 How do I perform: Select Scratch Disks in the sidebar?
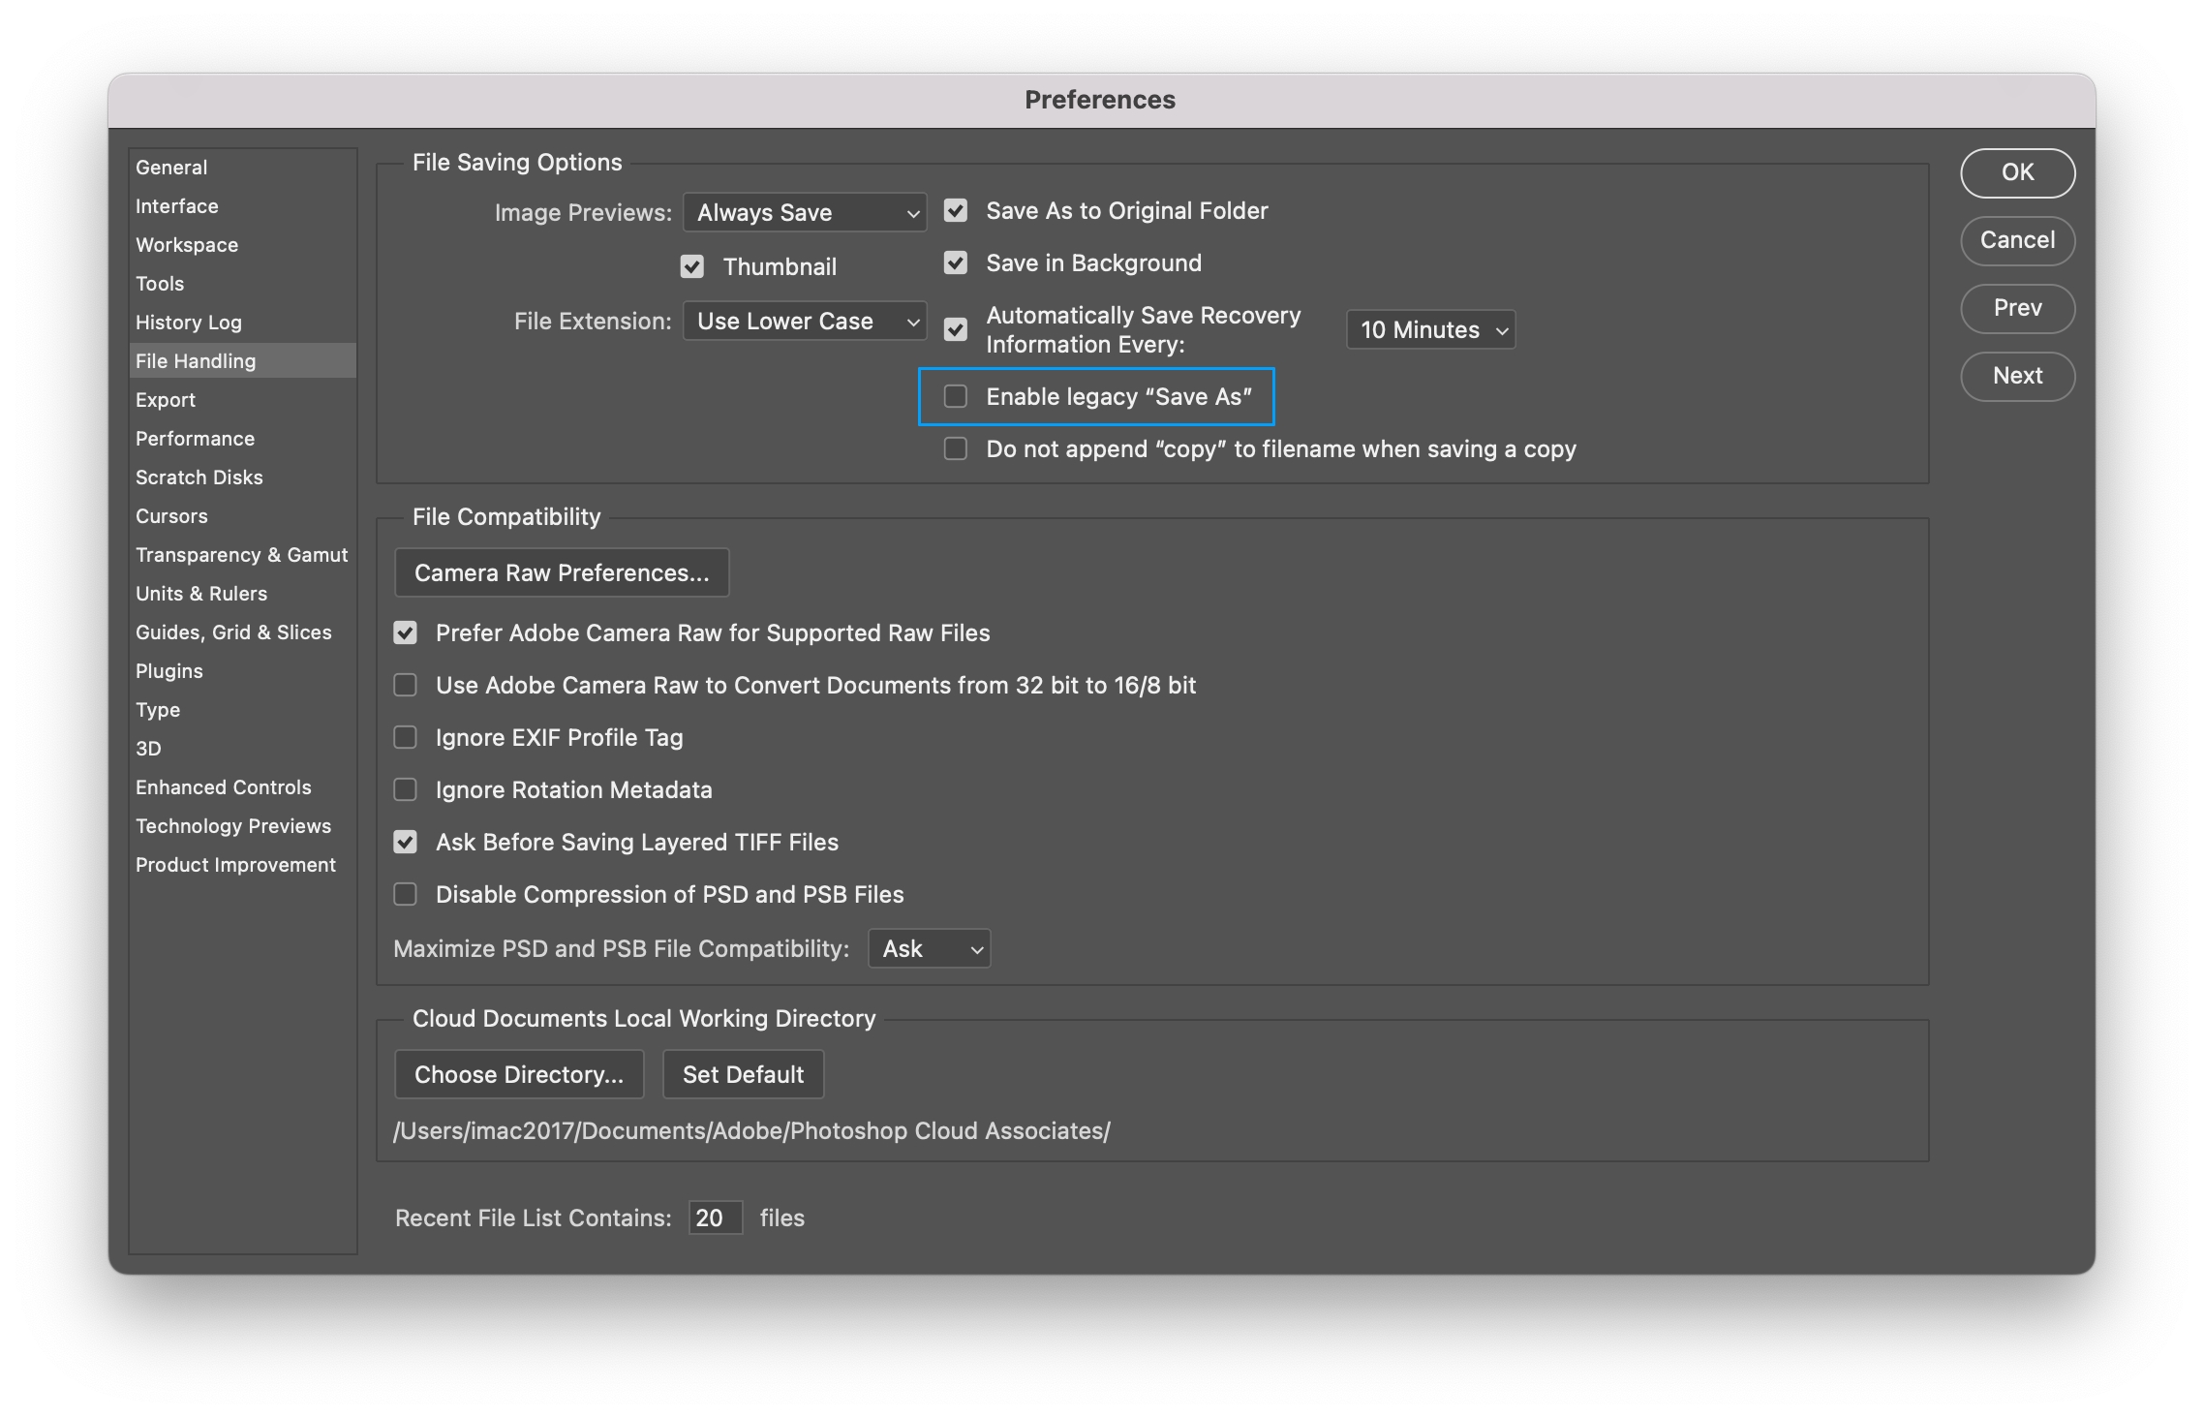(x=199, y=478)
